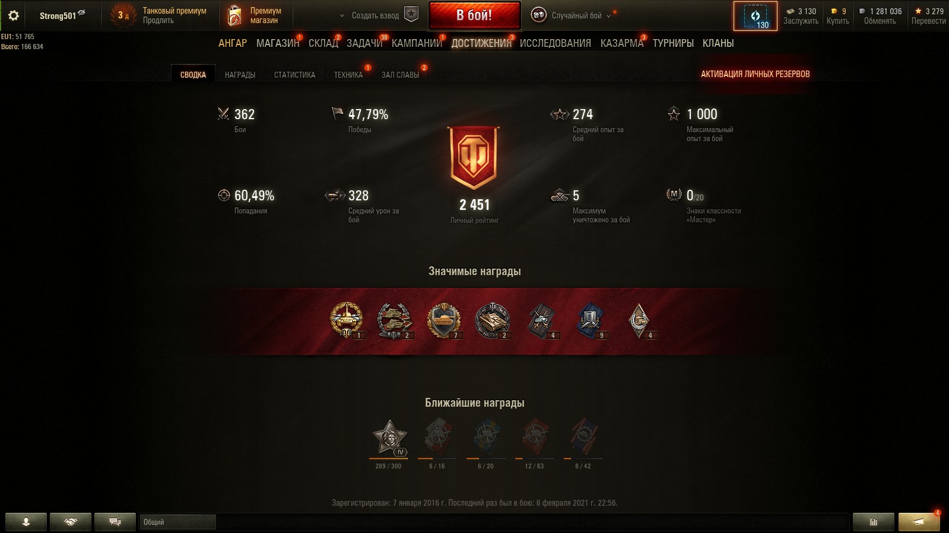Open notifications megaphone icon
Viewport: 949px width, 533px height.
919,522
